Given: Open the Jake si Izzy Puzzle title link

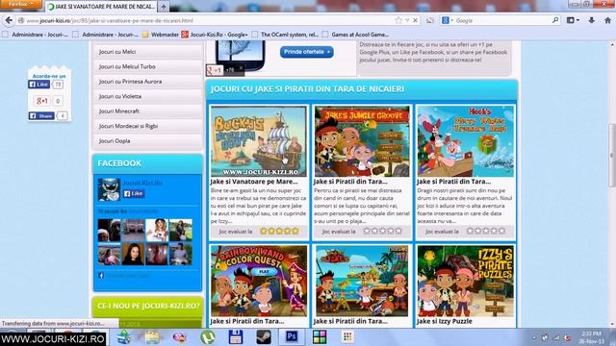Looking at the screenshot, I should pyautogui.click(x=445, y=321).
